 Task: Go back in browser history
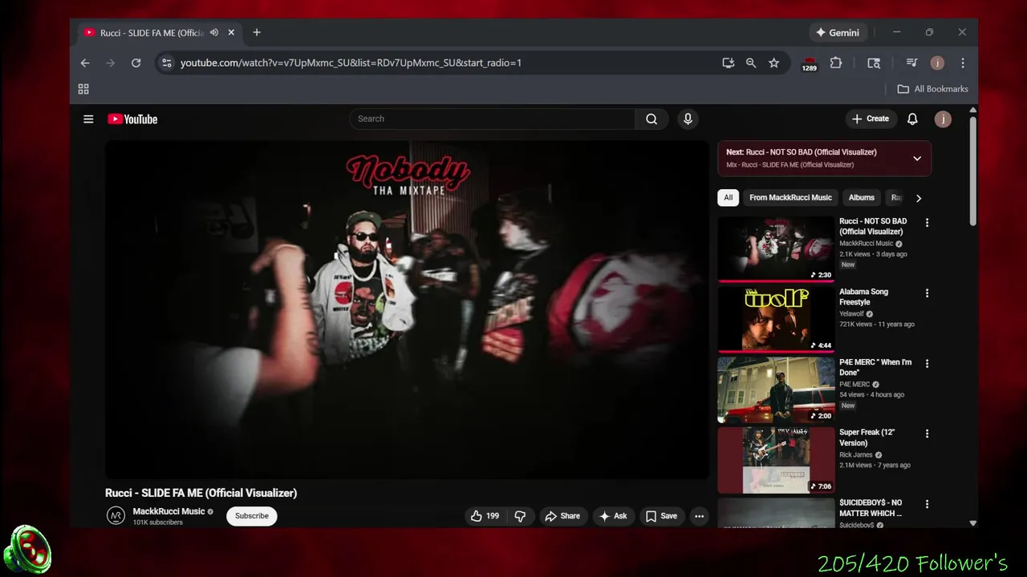(x=85, y=63)
